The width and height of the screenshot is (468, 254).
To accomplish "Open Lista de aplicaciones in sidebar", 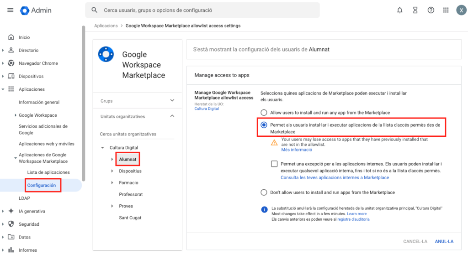I will tap(48, 172).
